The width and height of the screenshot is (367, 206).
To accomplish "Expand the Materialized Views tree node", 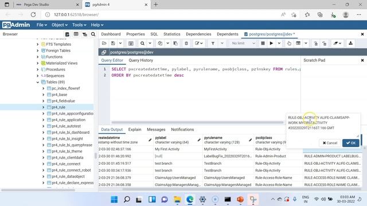I will [x=38, y=64].
